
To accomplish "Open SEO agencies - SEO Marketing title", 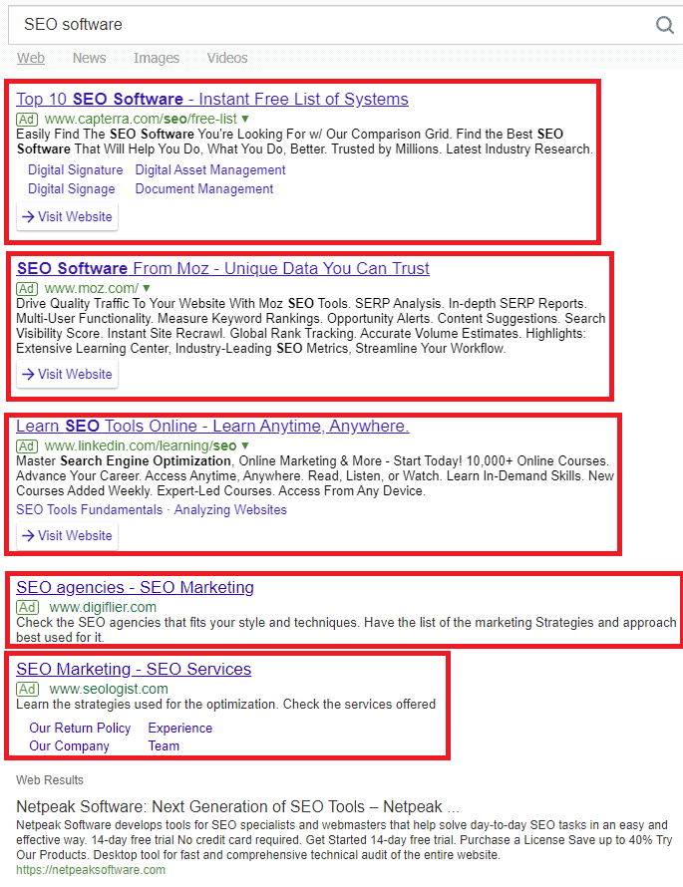I will pyautogui.click(x=135, y=587).
